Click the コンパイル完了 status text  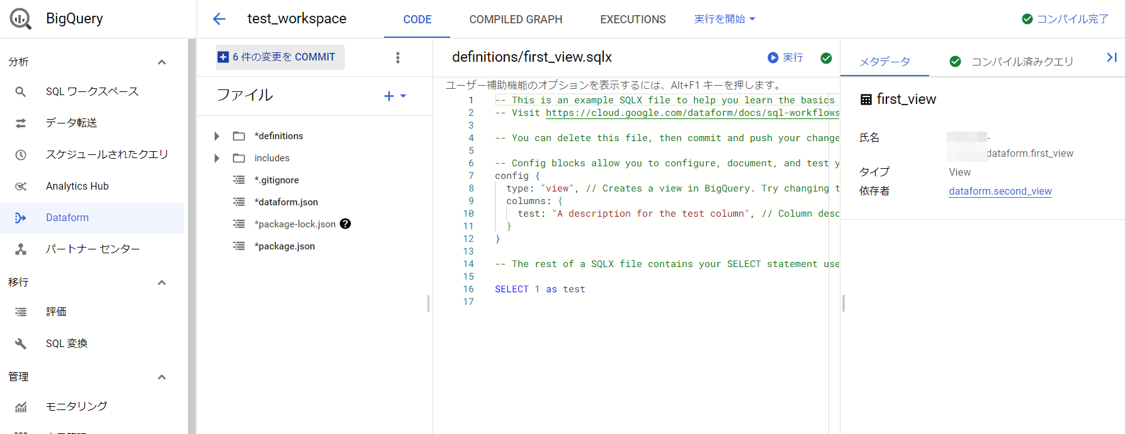(x=1073, y=19)
